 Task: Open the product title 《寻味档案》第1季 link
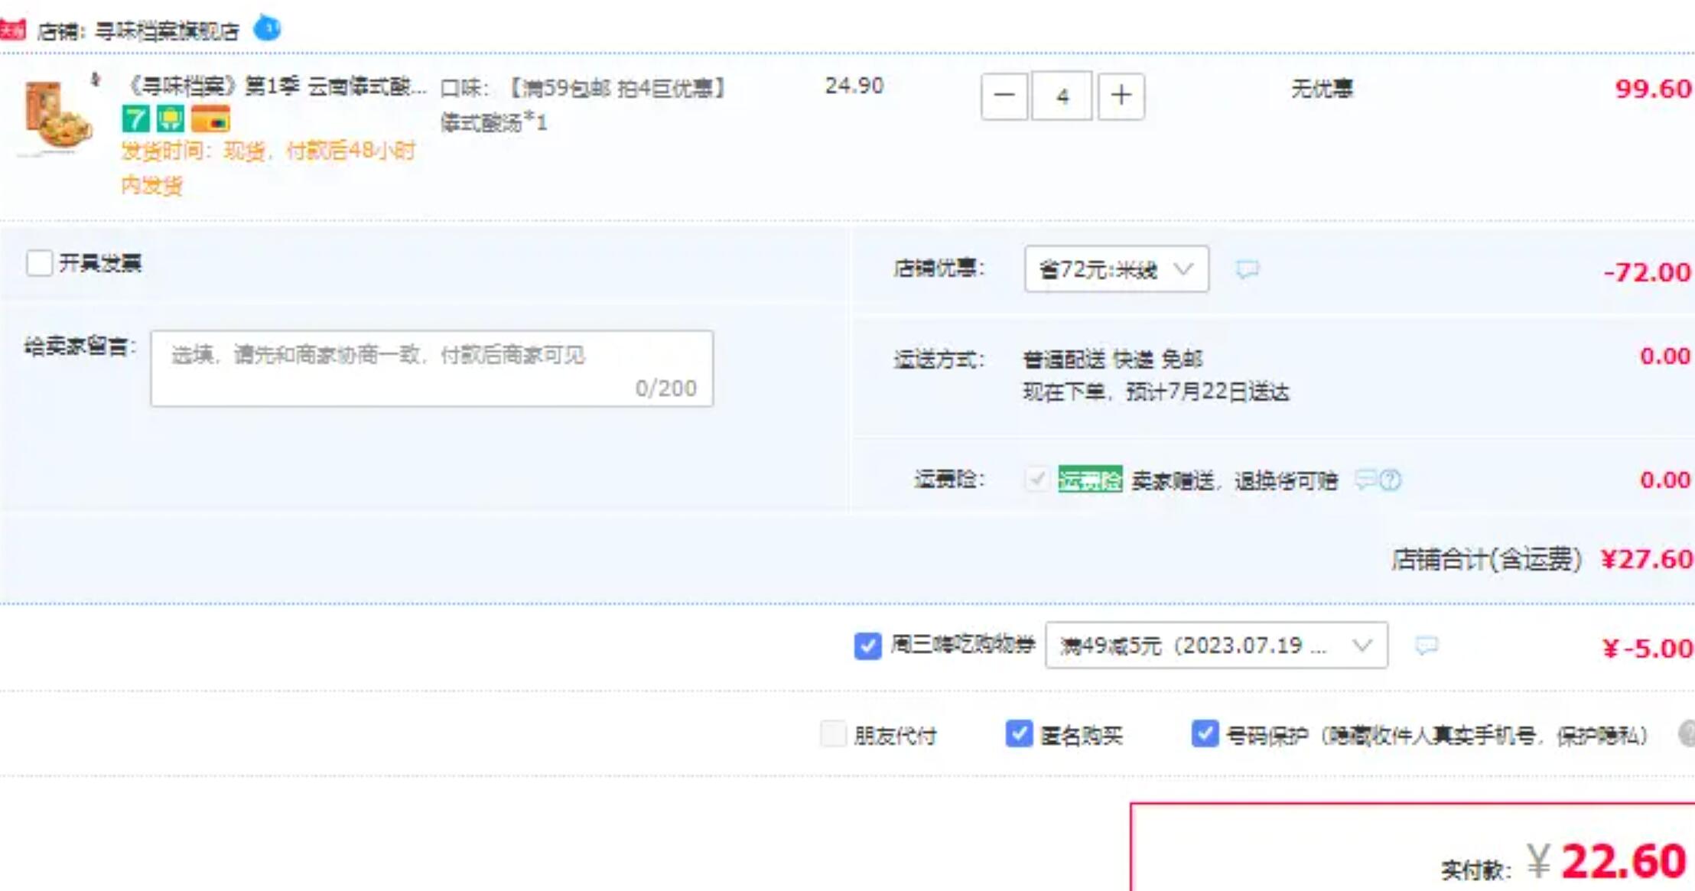[x=275, y=86]
